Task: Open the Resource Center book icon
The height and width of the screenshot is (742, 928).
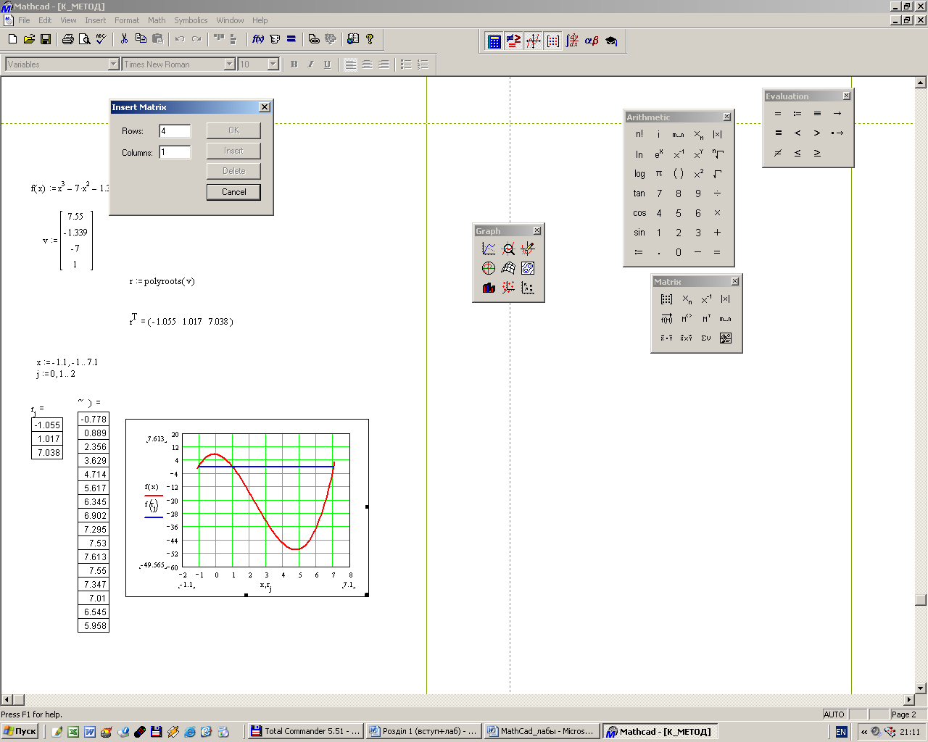Action: coord(353,39)
